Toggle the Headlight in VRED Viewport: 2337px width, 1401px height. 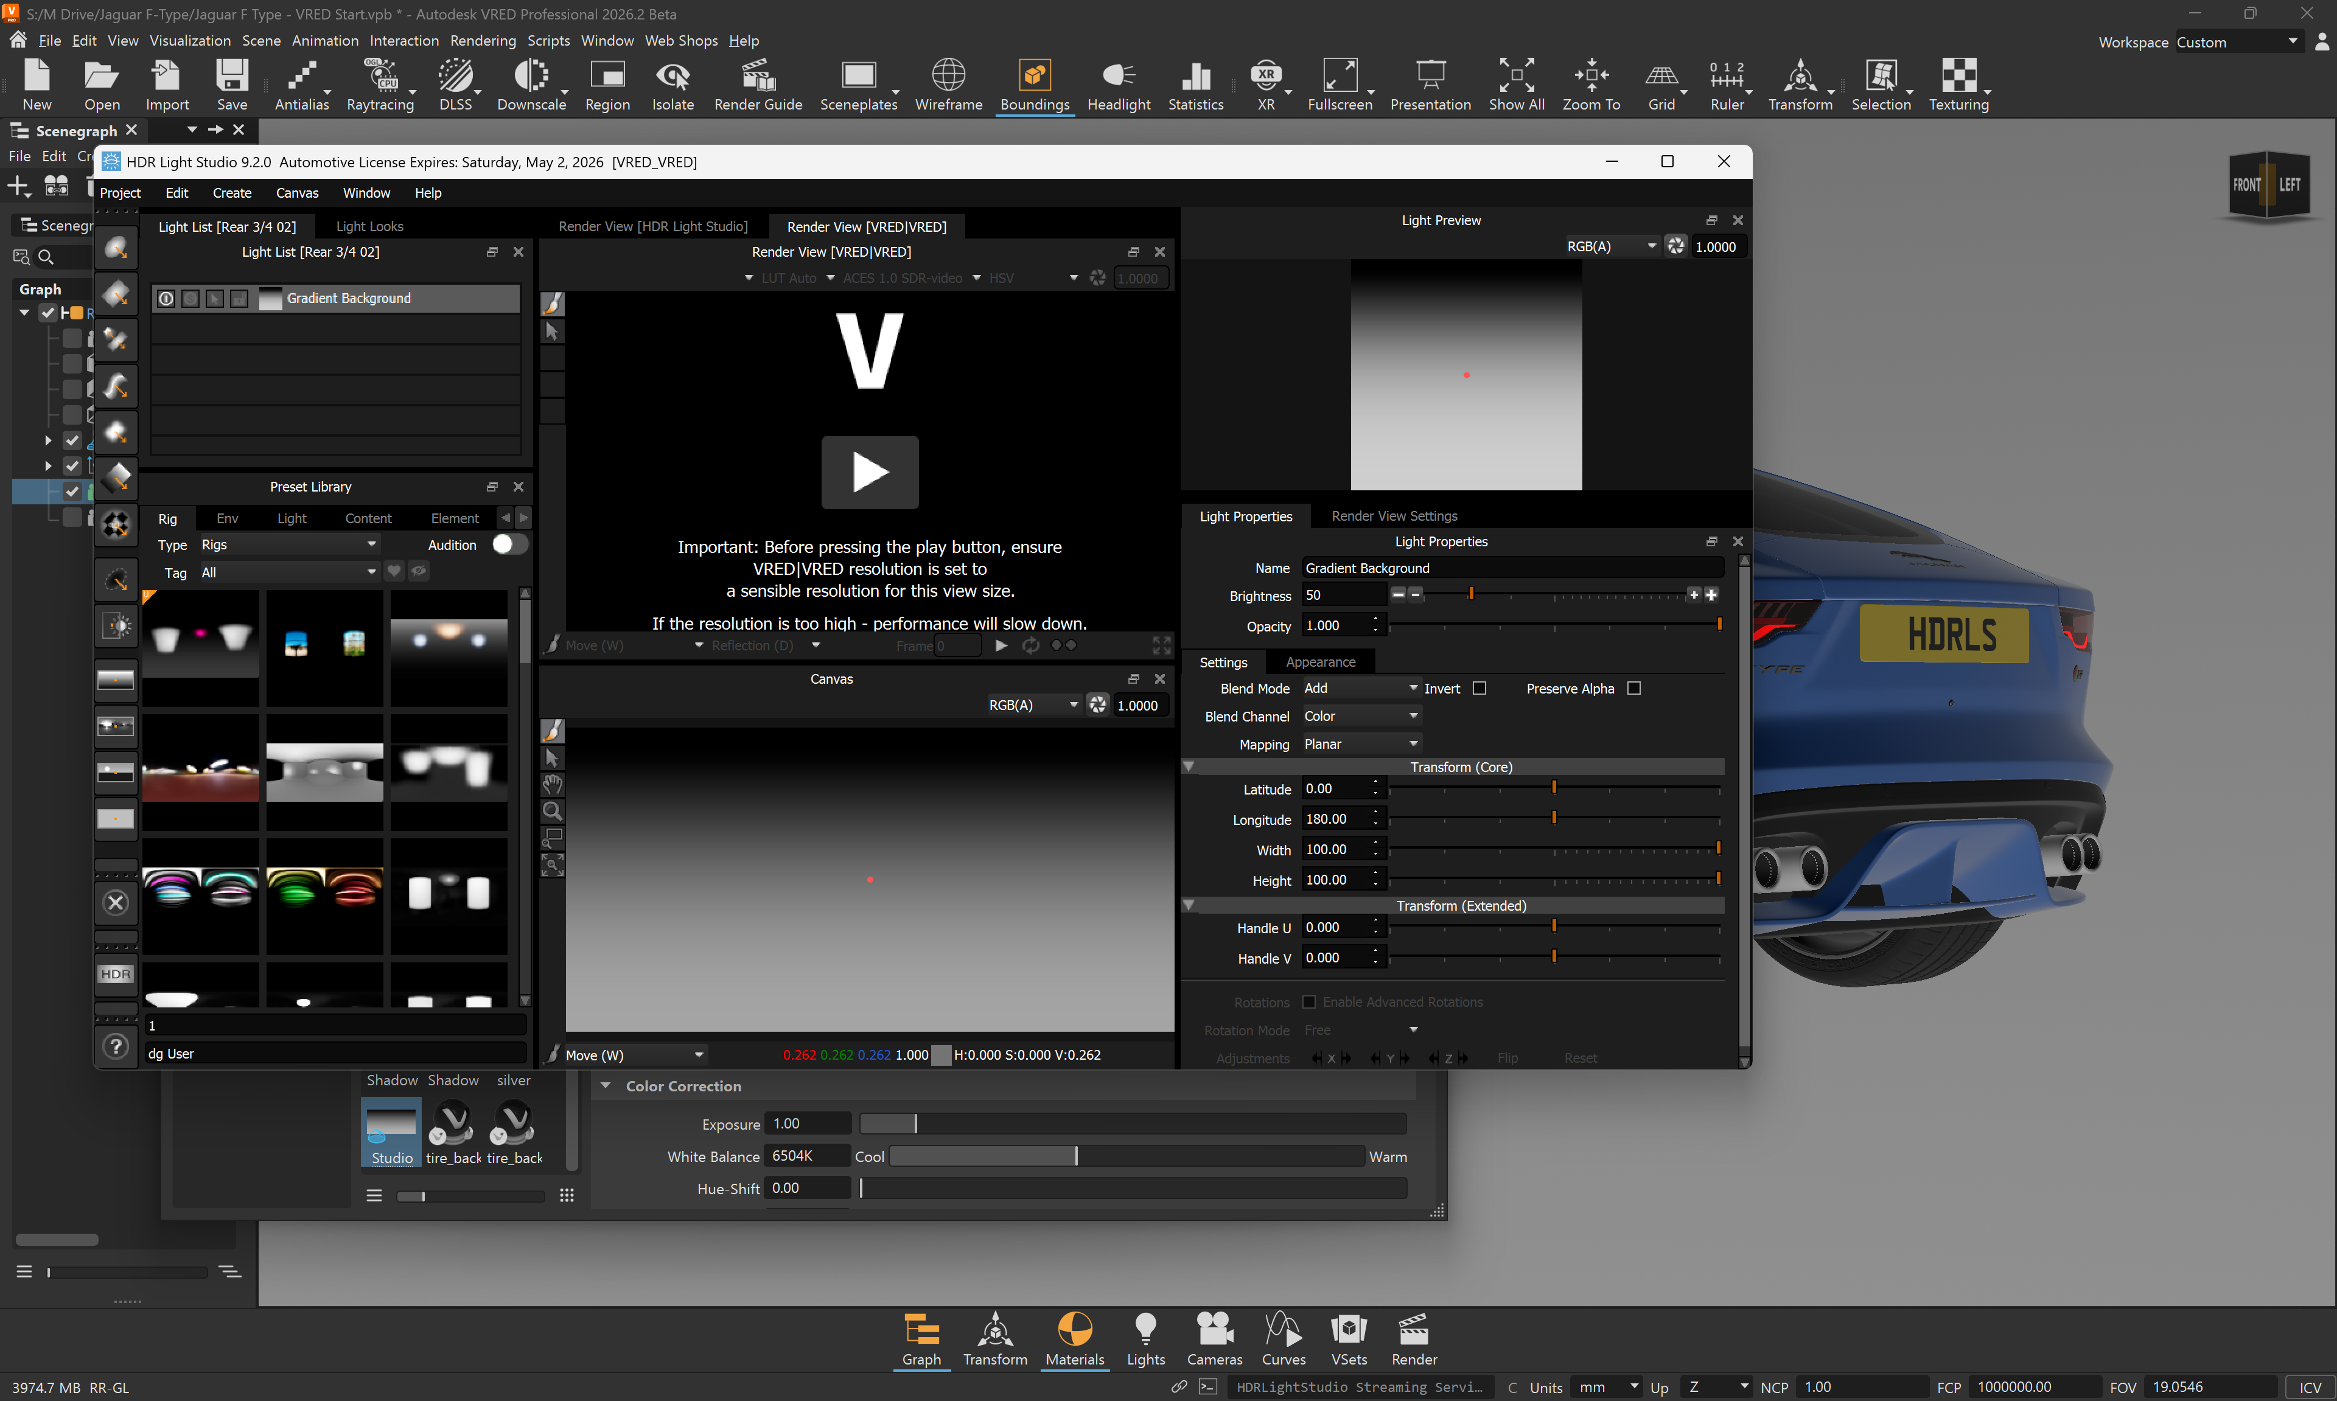pyautogui.click(x=1118, y=83)
